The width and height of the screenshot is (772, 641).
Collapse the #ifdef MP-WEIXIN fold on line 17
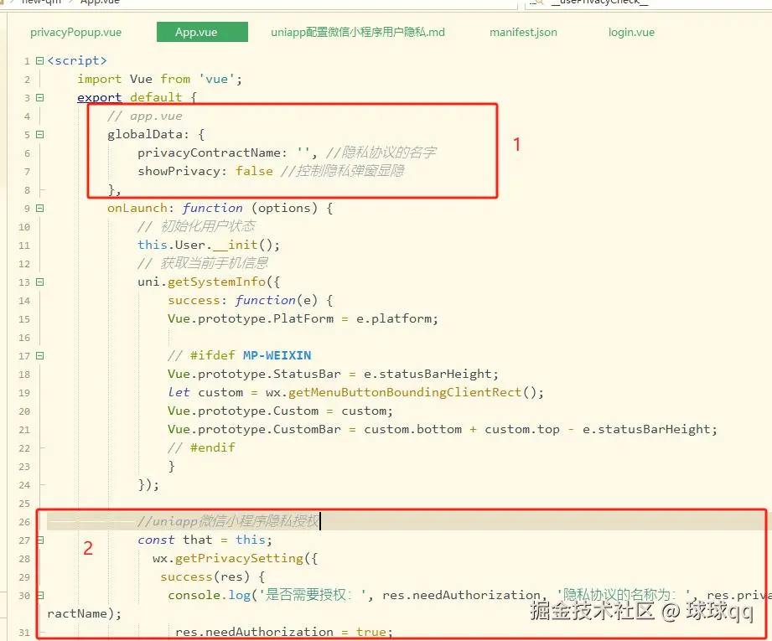tap(40, 355)
